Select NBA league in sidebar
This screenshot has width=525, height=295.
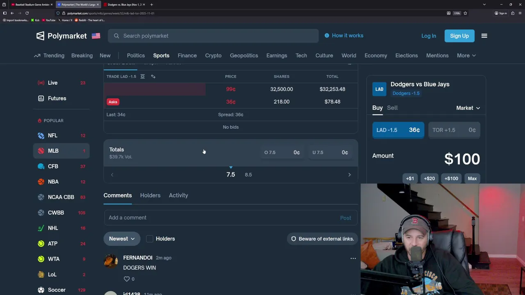point(61,182)
